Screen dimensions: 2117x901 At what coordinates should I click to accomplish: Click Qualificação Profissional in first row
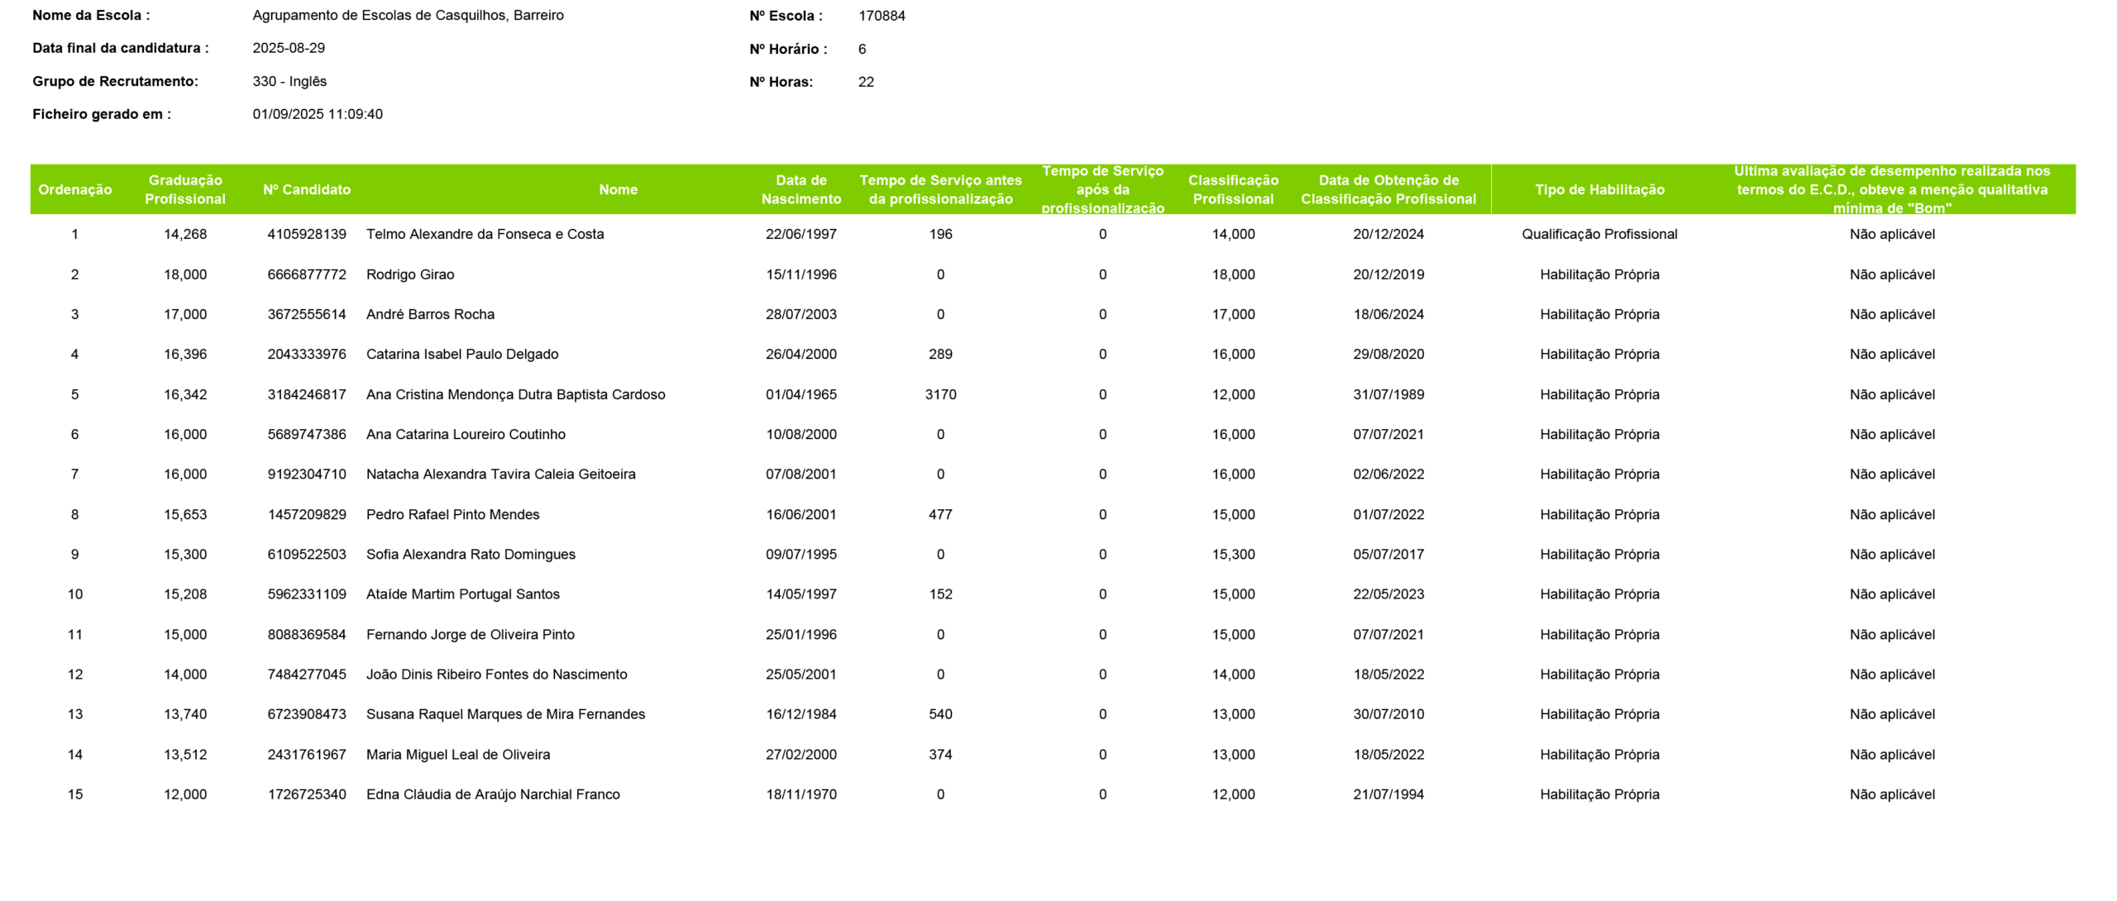tap(1599, 234)
